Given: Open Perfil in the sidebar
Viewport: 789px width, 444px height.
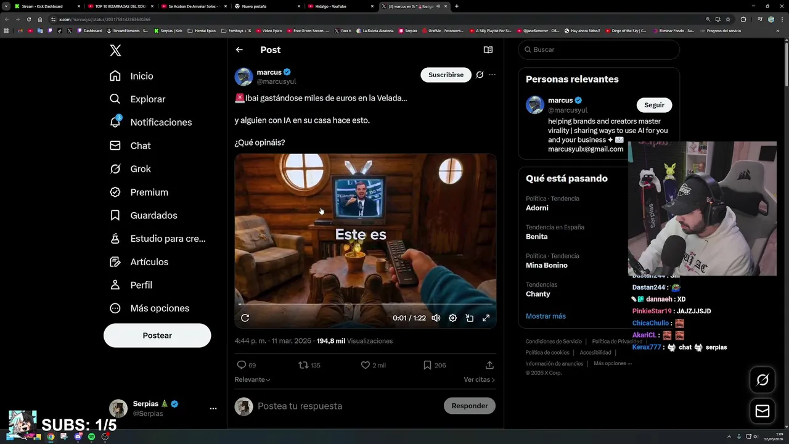Looking at the screenshot, I should pos(131,285).
